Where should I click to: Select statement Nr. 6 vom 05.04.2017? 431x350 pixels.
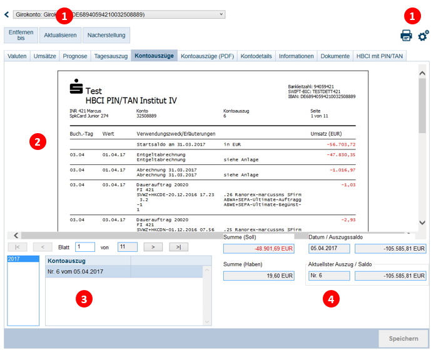click(x=124, y=271)
